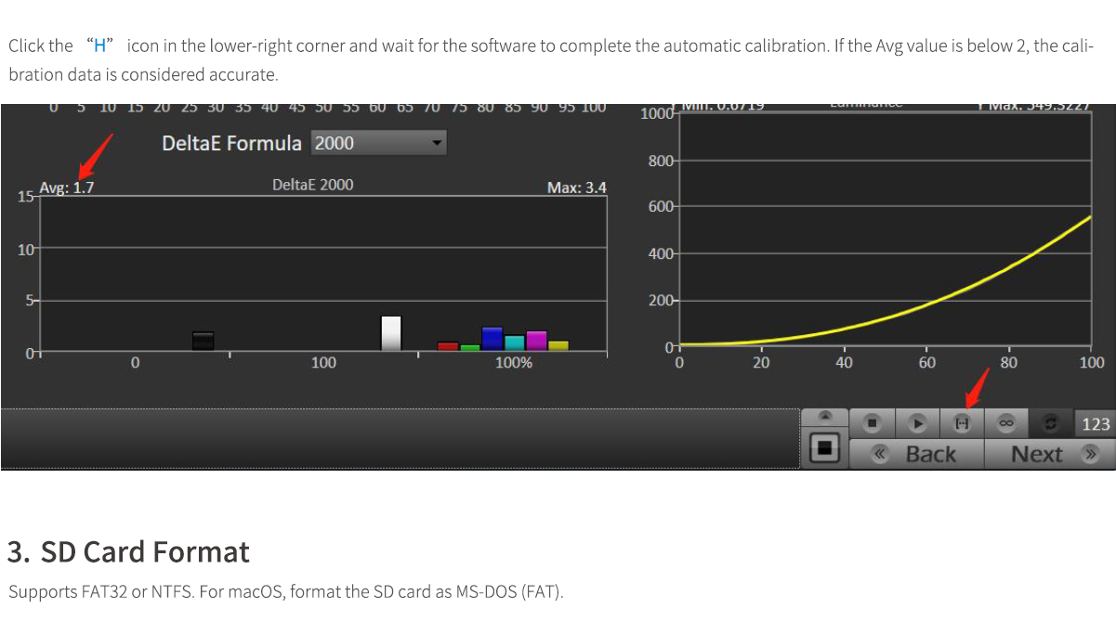Open the DeltaE Formula 2000 dropdown
The width and height of the screenshot is (1116, 621).
pos(379,143)
